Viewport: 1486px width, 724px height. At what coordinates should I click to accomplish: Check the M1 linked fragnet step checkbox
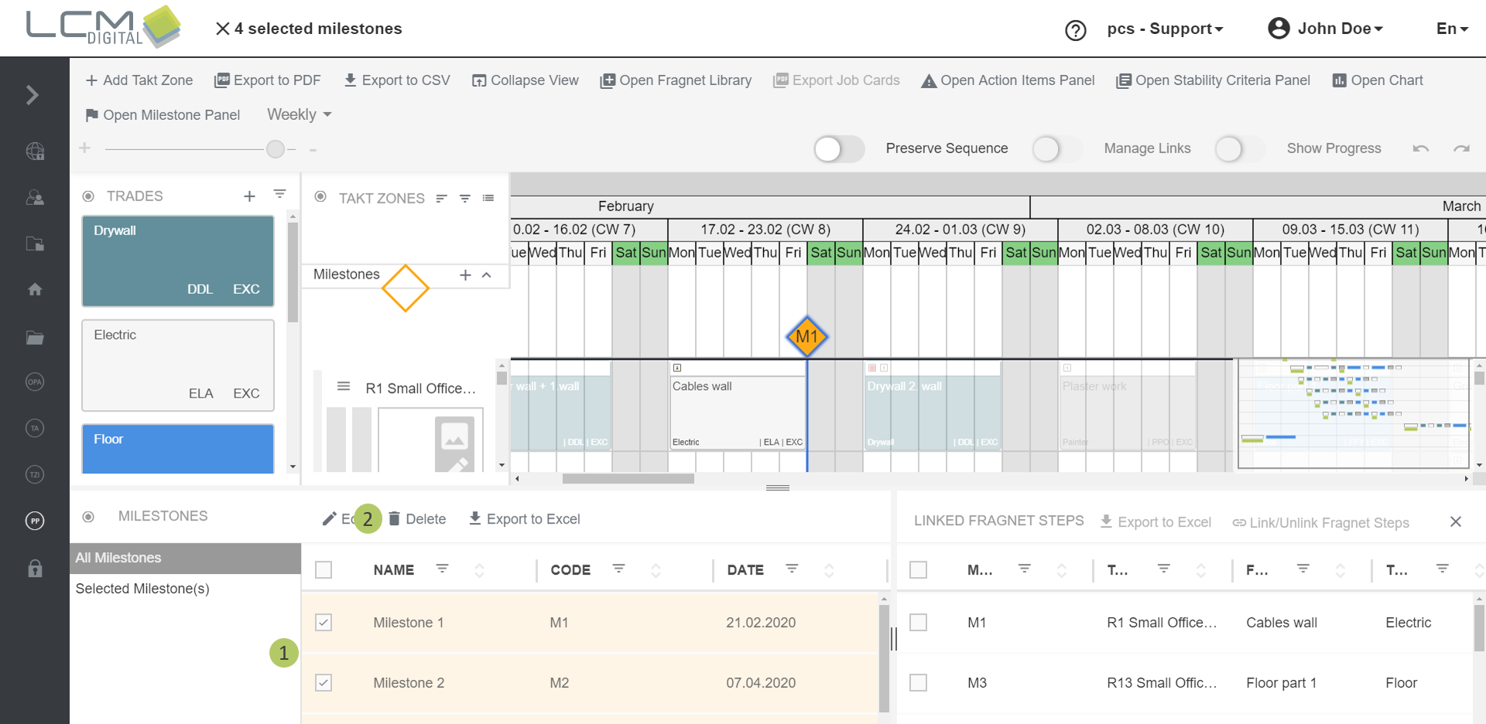point(918,622)
